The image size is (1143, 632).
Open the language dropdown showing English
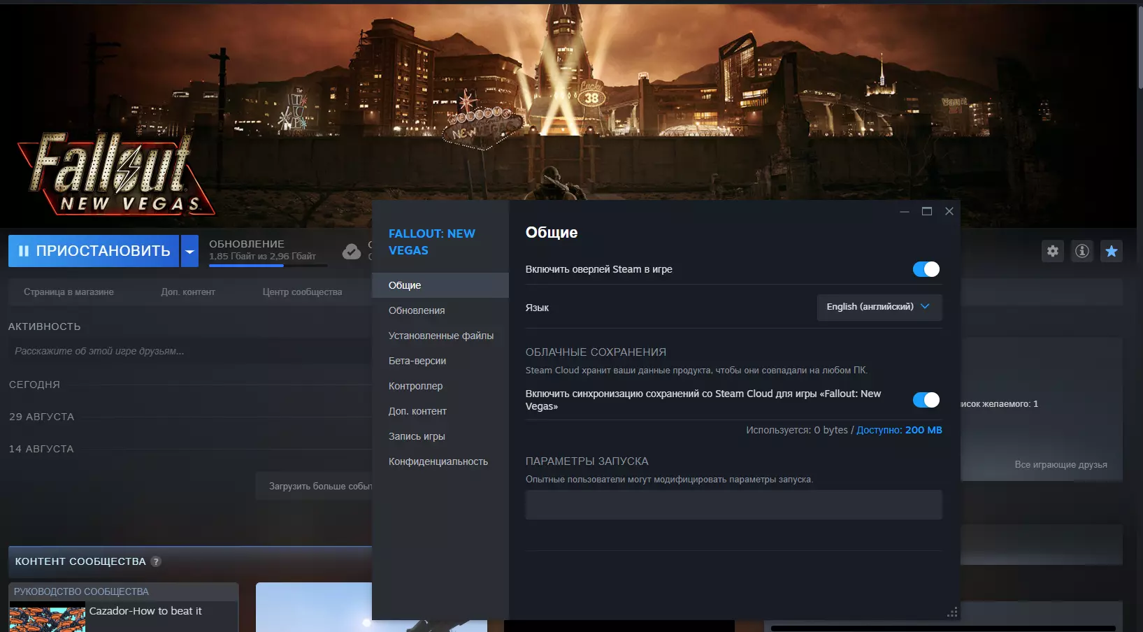[879, 307]
